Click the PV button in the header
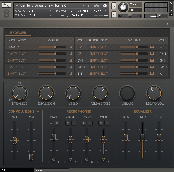Screen dimensions: 174x172 click(x=171, y=15)
